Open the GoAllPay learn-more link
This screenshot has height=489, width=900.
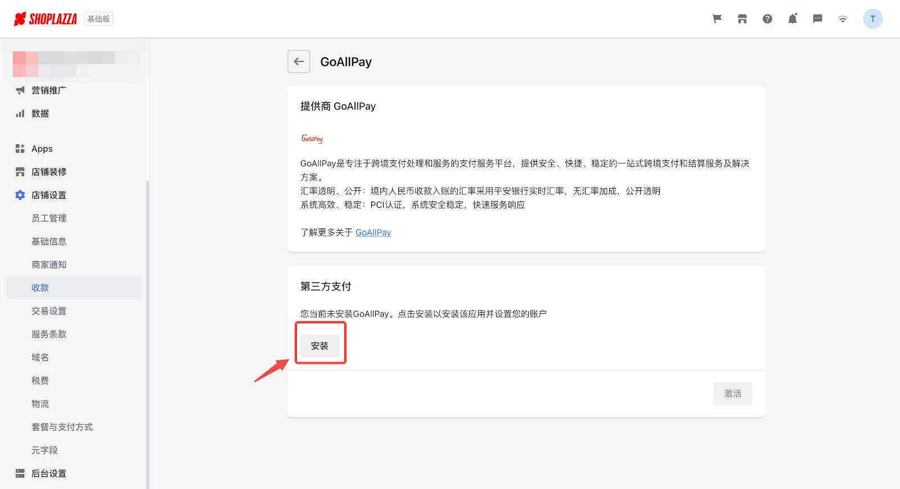(x=373, y=232)
